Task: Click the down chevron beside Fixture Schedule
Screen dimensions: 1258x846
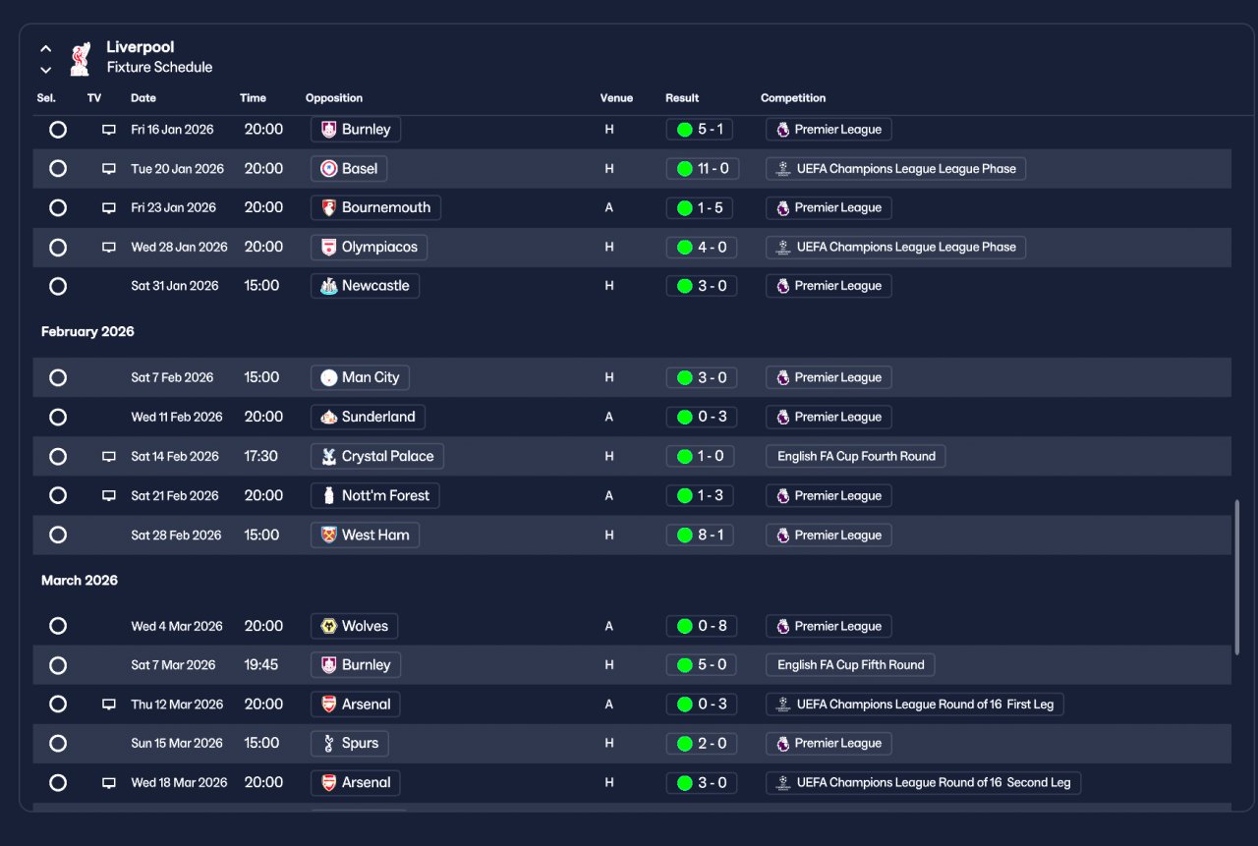Action: [x=45, y=70]
